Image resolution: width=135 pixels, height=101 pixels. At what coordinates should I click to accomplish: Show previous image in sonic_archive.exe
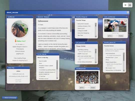(110, 36)
